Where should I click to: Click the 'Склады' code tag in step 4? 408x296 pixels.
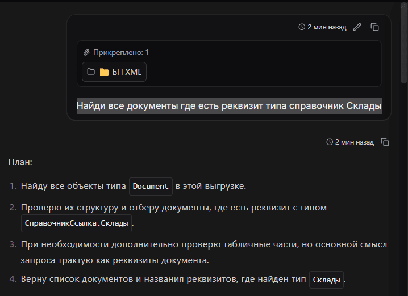326,280
